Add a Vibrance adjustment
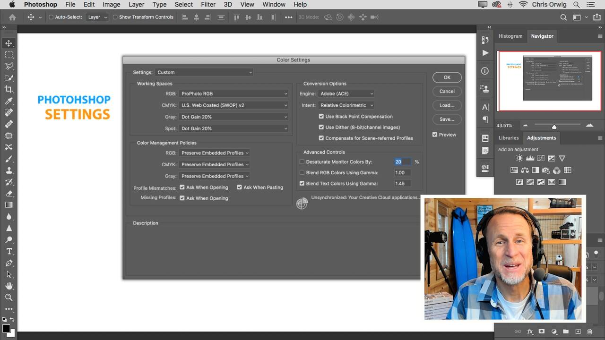 pos(562,159)
